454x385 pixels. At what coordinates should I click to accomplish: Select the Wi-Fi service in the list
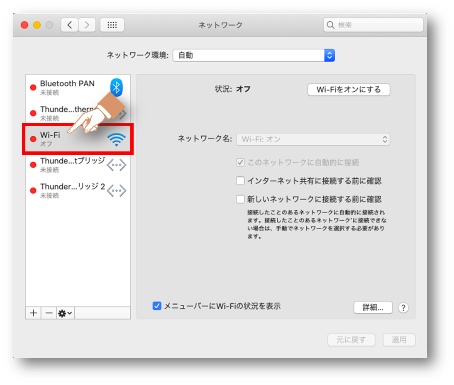pos(78,139)
